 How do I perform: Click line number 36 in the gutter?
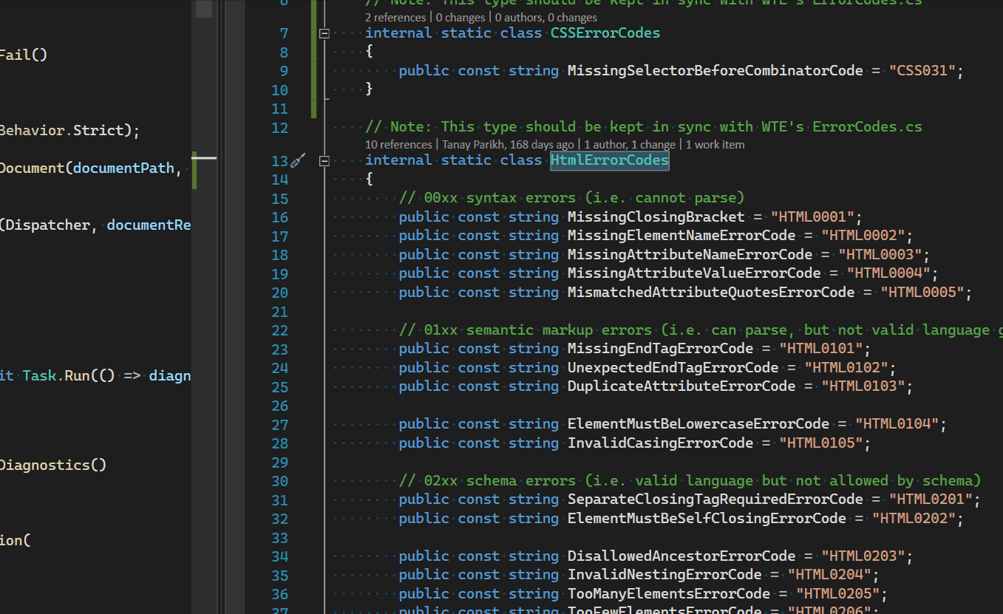point(279,593)
